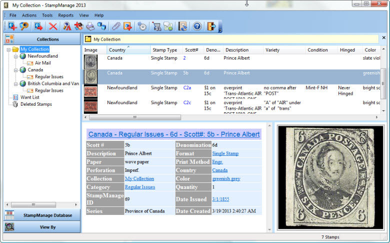Click the red cross multi-stamp icon

coord(78,26)
